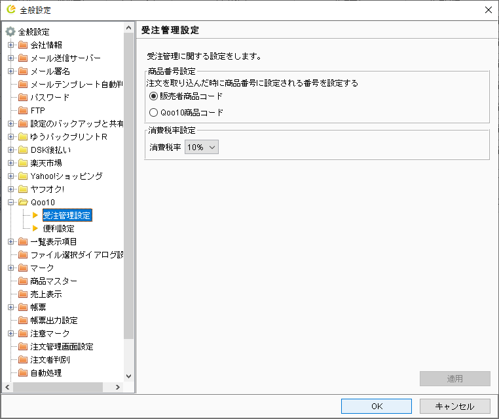Expand the 注意マーク tree node

11,333
